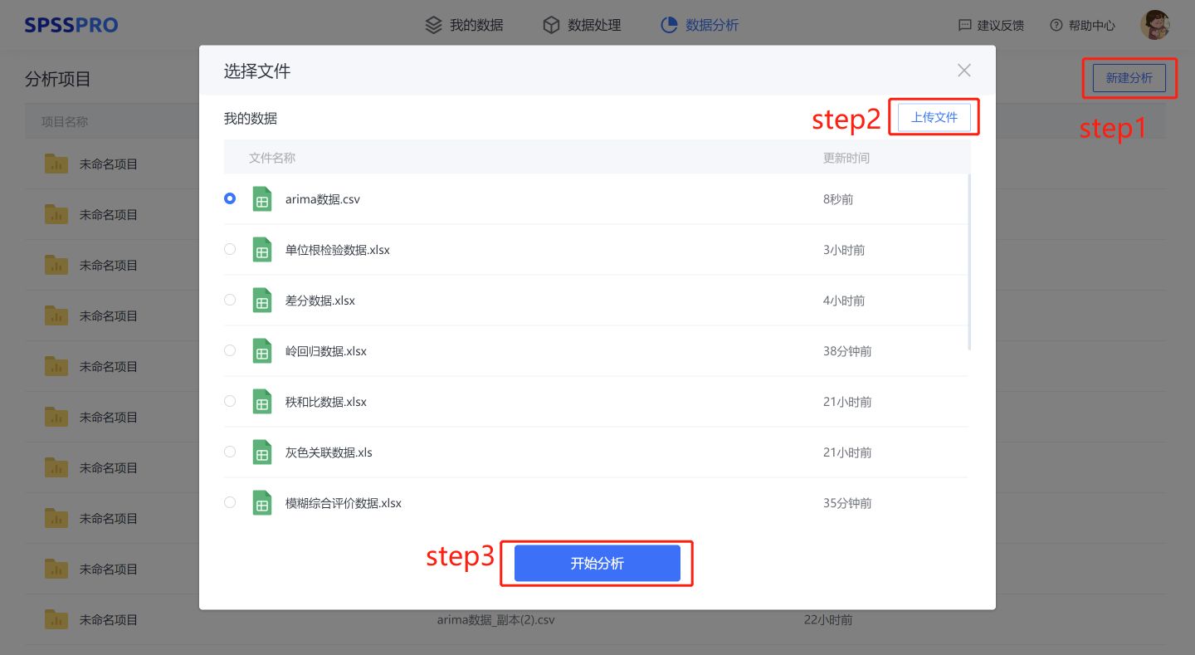Viewport: 1195px width, 655px height.
Task: Click the 8秒前 update time
Action: click(838, 199)
